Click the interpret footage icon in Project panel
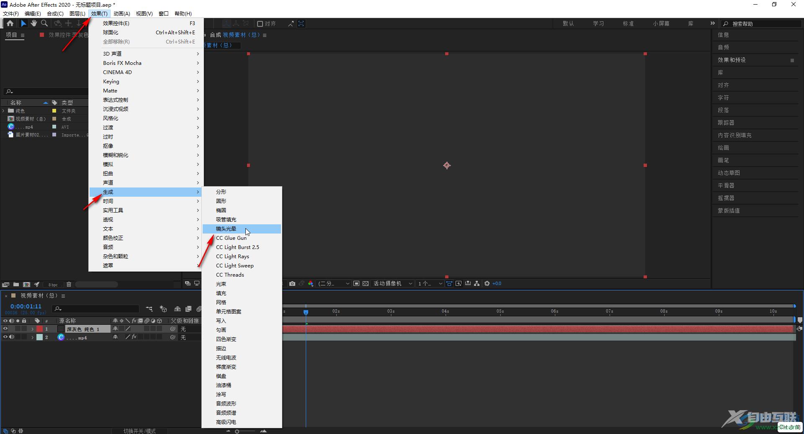Viewport: 804px width, 434px height. click(x=6, y=285)
